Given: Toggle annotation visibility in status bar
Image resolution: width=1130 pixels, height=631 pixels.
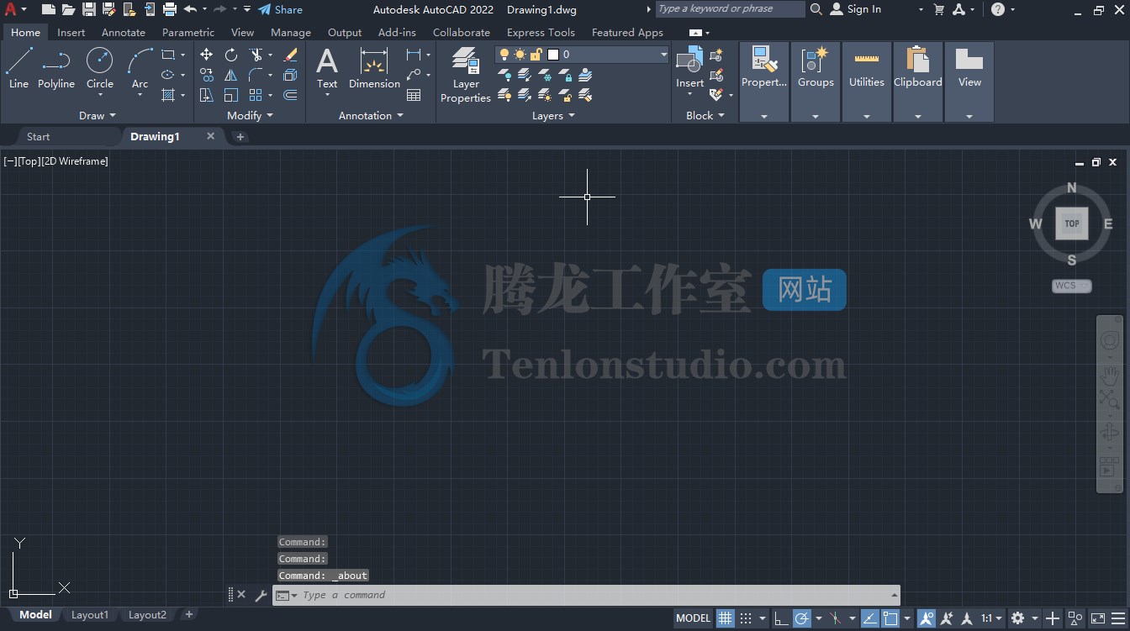Looking at the screenshot, I should [x=927, y=618].
